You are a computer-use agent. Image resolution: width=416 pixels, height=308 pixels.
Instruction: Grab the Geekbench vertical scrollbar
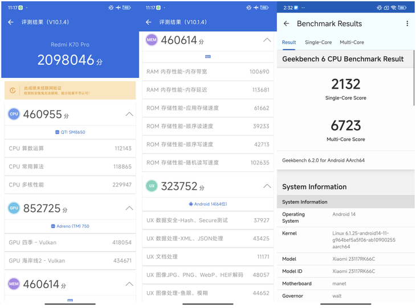[x=414, y=77]
